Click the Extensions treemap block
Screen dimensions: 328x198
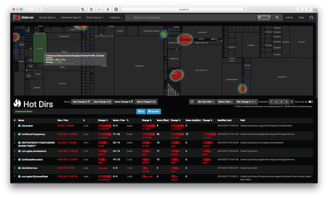[x=282, y=77]
